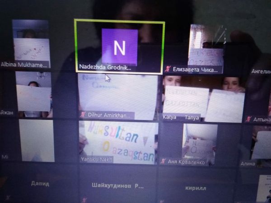Click muted mic icon beside Елизавета Чика

tap(168, 70)
